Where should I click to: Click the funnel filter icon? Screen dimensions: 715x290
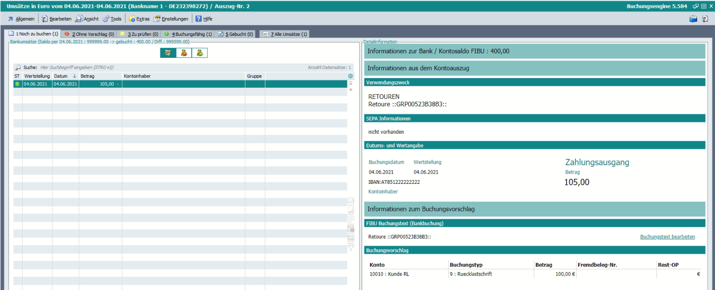click(351, 248)
